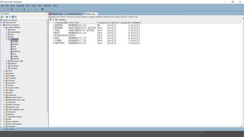Screen dimensions: 244x137
Task: Open the Actions dropdown
Action: tap(62, 20)
